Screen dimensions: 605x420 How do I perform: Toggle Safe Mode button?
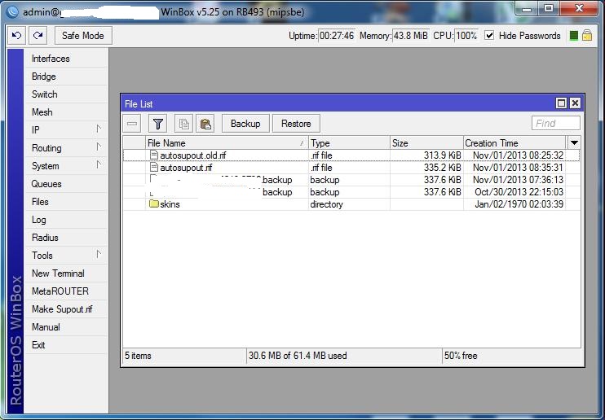point(83,36)
